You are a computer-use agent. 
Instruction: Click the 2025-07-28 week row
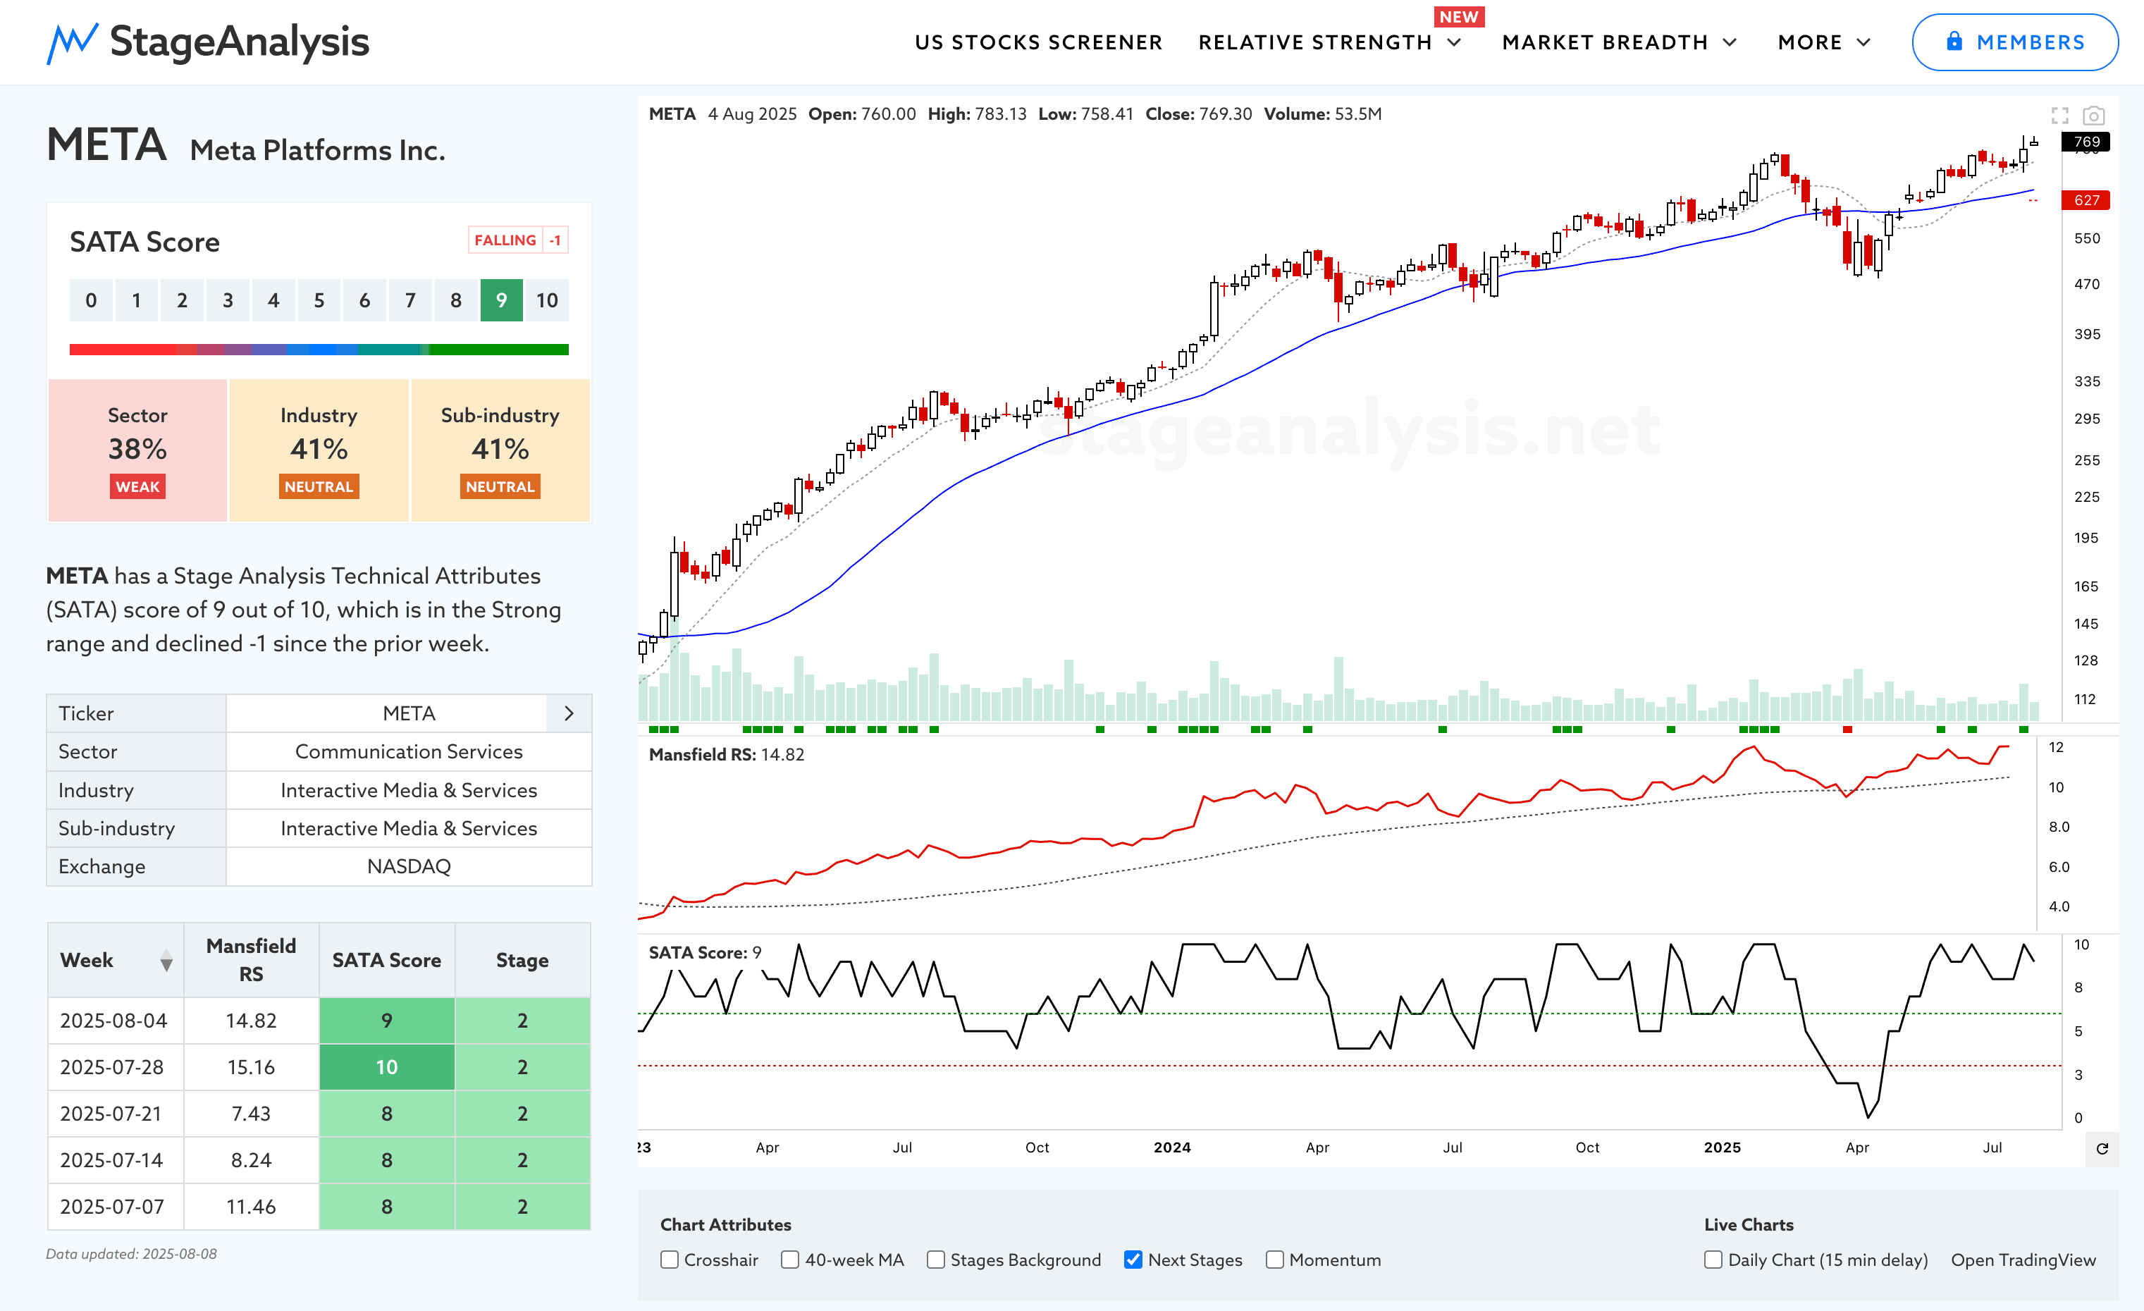(x=319, y=1067)
